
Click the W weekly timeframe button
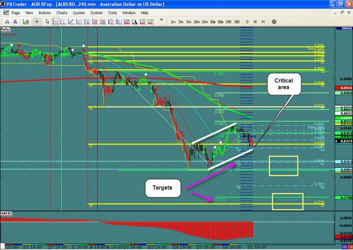pyautogui.click(x=255, y=22)
